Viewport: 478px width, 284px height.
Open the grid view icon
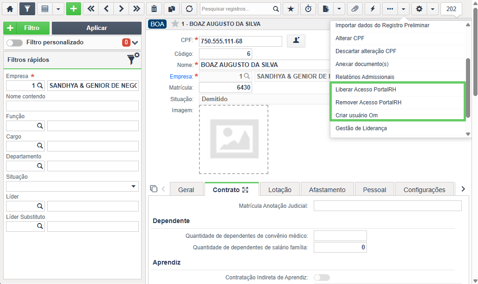(45, 9)
